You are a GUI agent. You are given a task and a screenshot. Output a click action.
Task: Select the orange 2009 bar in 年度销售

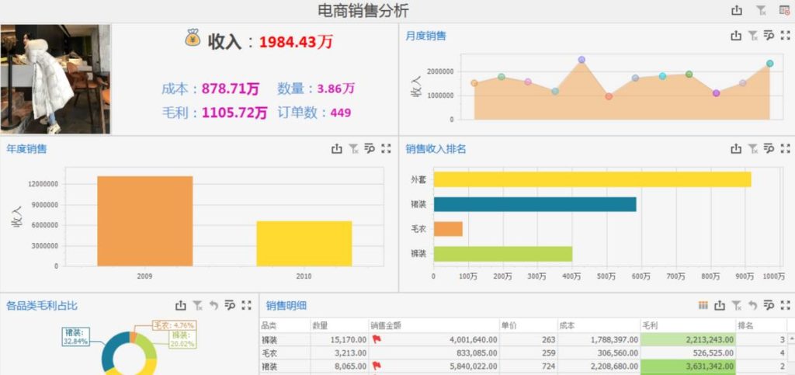[x=145, y=221]
